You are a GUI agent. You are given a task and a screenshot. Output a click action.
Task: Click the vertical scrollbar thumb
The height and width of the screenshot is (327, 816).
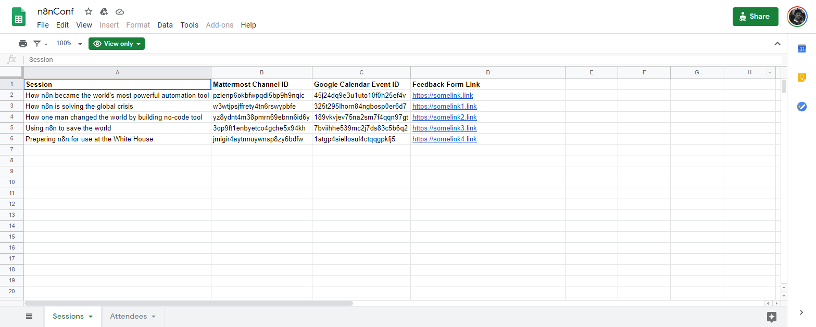(x=784, y=86)
